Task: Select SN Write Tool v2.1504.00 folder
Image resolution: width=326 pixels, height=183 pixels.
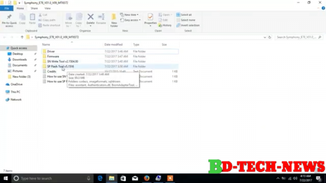Action: tap(110, 61)
